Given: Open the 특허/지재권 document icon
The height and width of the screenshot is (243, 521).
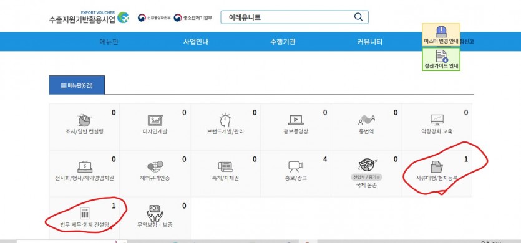Looking at the screenshot, I should (225, 166).
